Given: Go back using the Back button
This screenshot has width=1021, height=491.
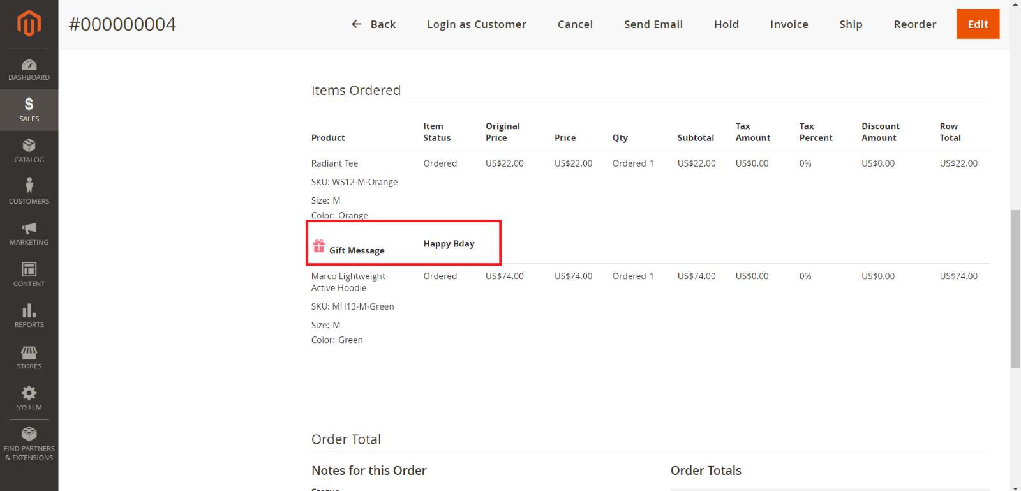Looking at the screenshot, I should point(374,24).
